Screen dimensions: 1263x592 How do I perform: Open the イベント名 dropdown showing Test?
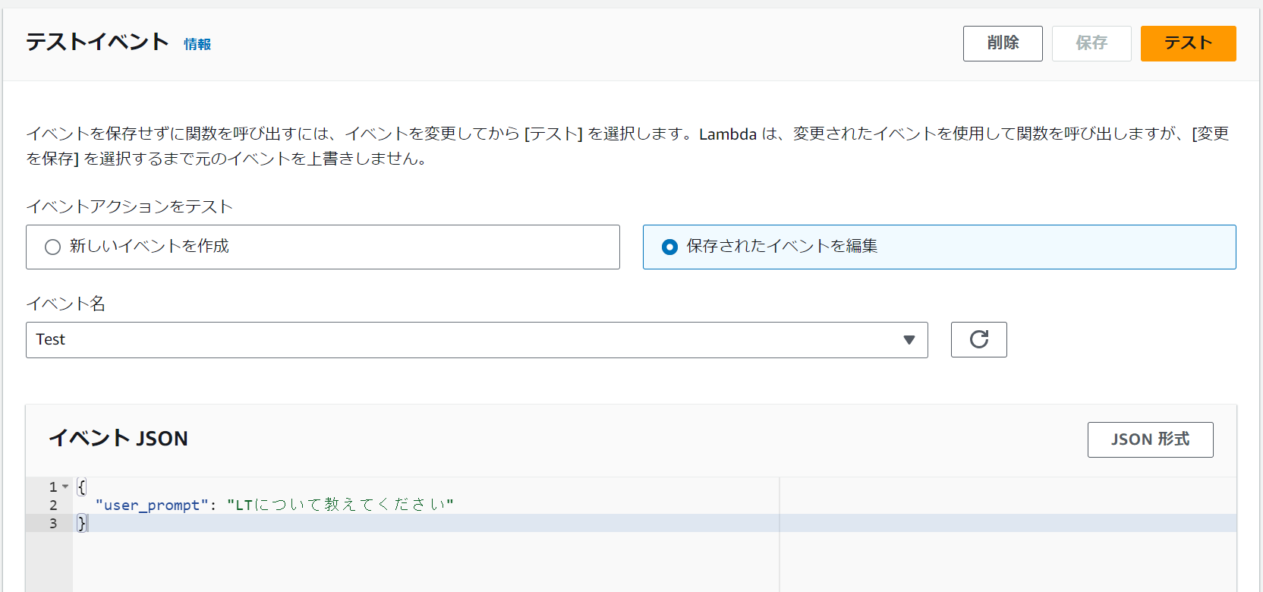pos(477,340)
